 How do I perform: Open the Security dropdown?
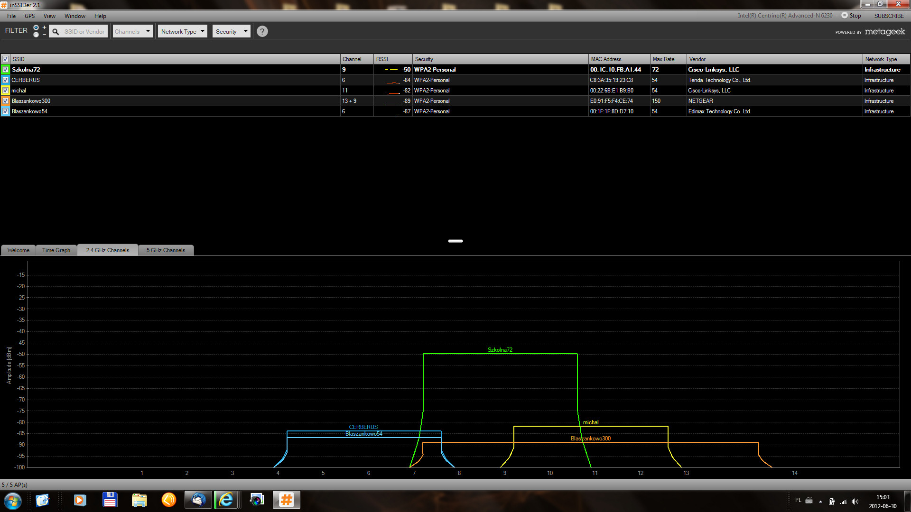[231, 31]
